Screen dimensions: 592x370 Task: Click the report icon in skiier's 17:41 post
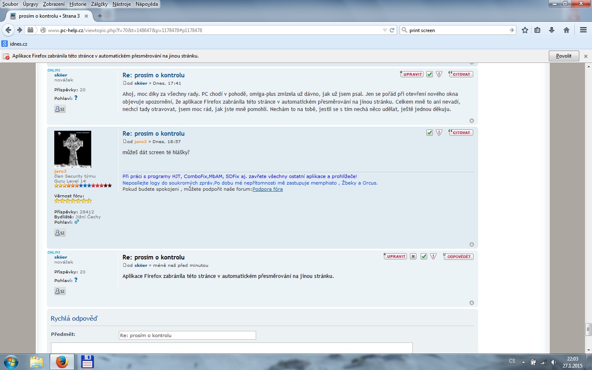pos(439,74)
